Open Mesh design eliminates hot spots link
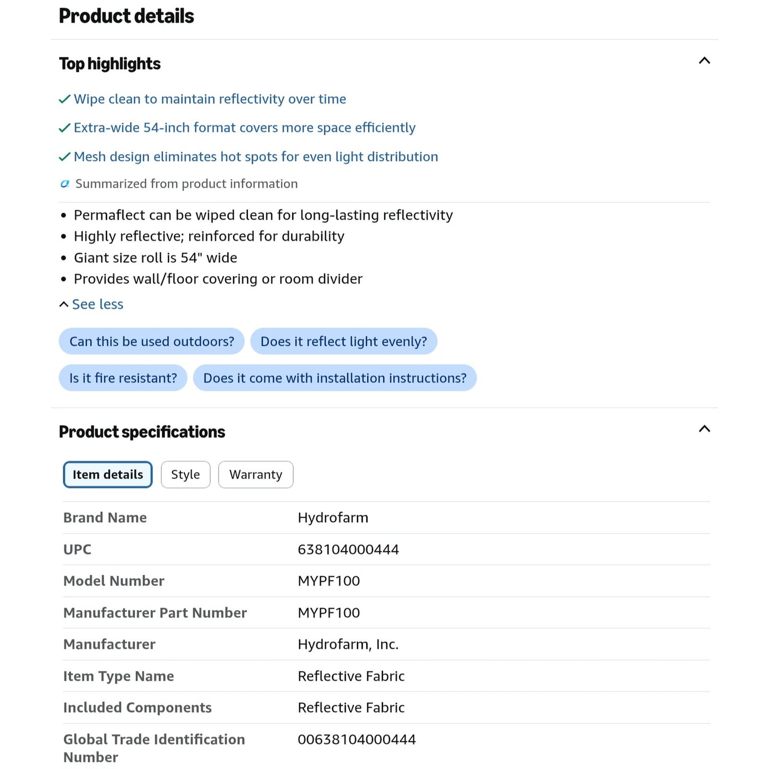 pos(256,157)
